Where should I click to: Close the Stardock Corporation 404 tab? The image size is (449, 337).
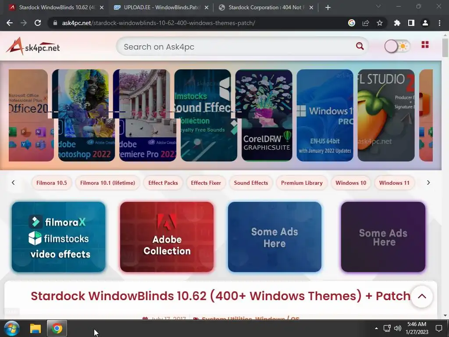[x=311, y=8]
